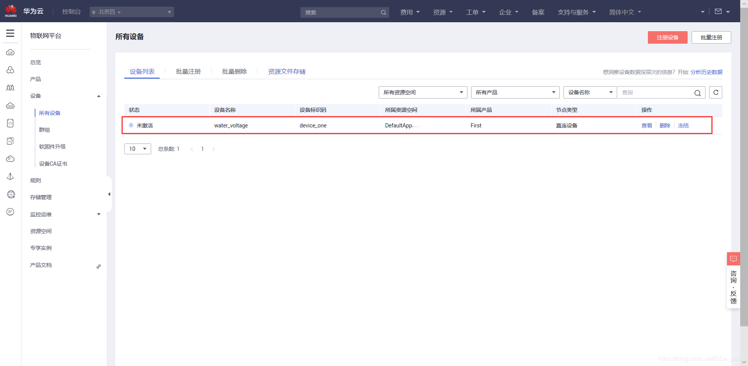Image resolution: width=748 pixels, height=366 pixels.
Task: Open the 北京四 region dropdown
Action: (132, 12)
